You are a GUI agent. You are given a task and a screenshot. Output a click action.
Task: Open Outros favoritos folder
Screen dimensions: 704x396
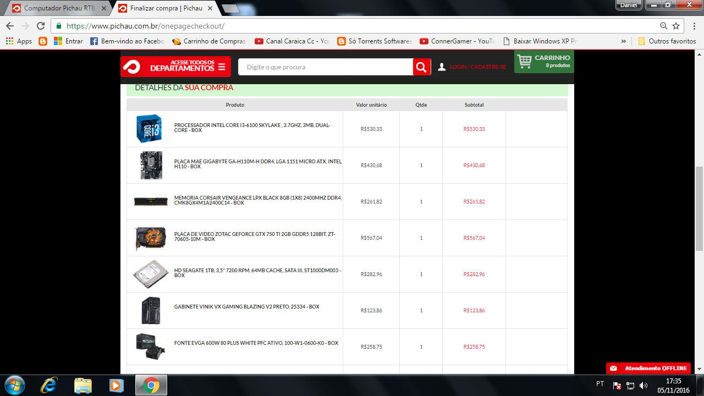(667, 41)
